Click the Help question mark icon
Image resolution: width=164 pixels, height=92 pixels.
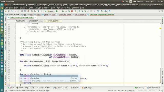pyautogui.click(x=109, y=11)
